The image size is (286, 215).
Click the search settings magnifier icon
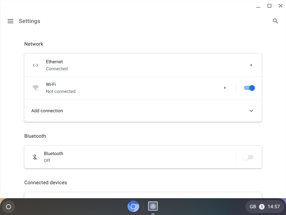click(x=275, y=21)
